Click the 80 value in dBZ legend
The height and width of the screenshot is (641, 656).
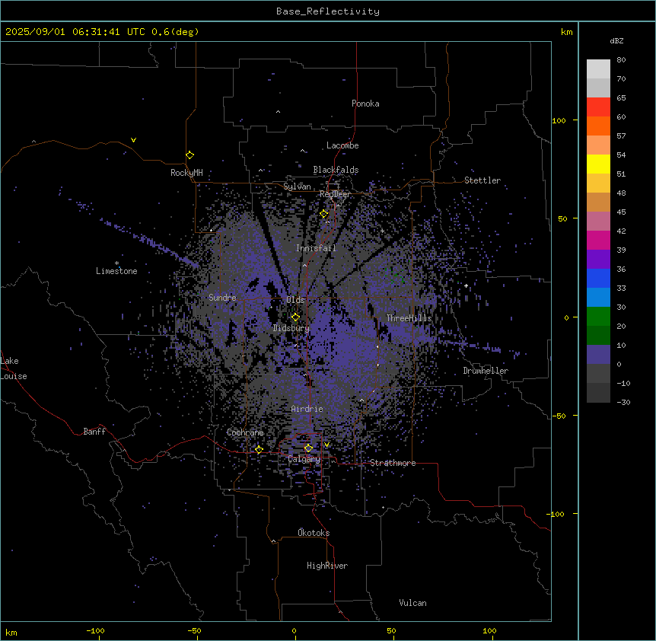tap(621, 60)
